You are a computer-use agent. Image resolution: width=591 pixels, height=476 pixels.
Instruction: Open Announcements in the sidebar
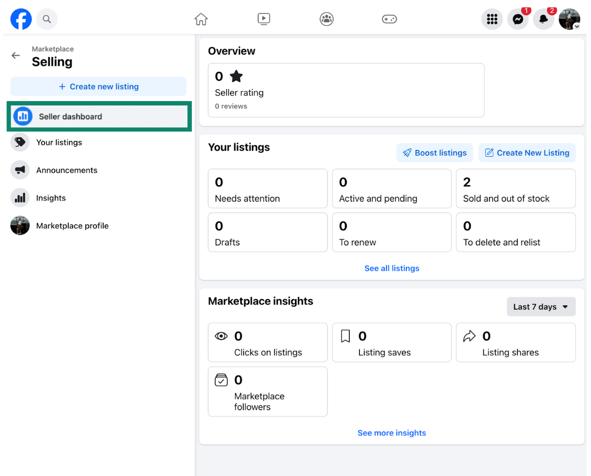click(66, 170)
